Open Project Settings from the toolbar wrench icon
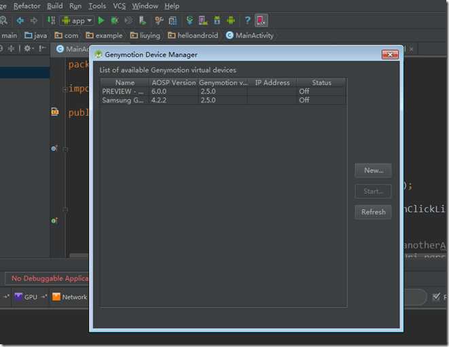 click(x=159, y=20)
